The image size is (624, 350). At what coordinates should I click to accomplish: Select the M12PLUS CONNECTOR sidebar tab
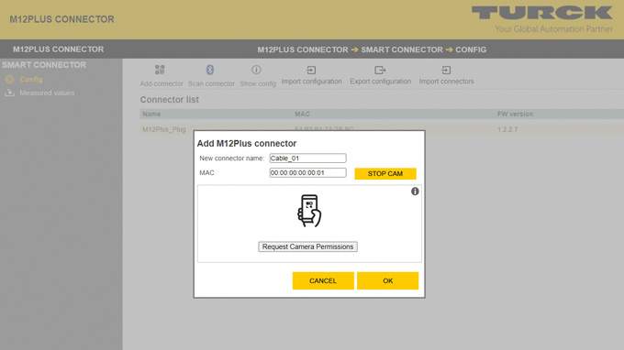coord(58,49)
